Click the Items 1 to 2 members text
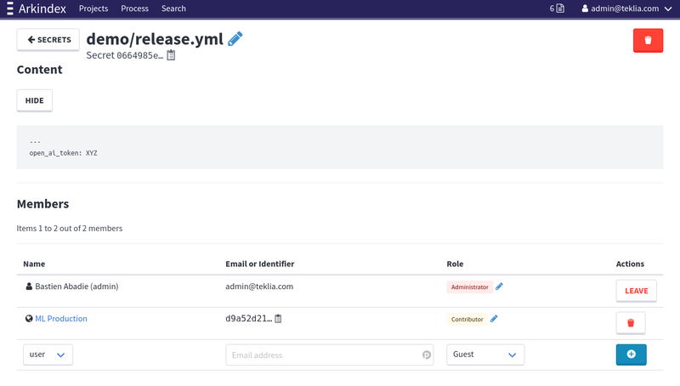This screenshot has width=680, height=386. [x=70, y=228]
